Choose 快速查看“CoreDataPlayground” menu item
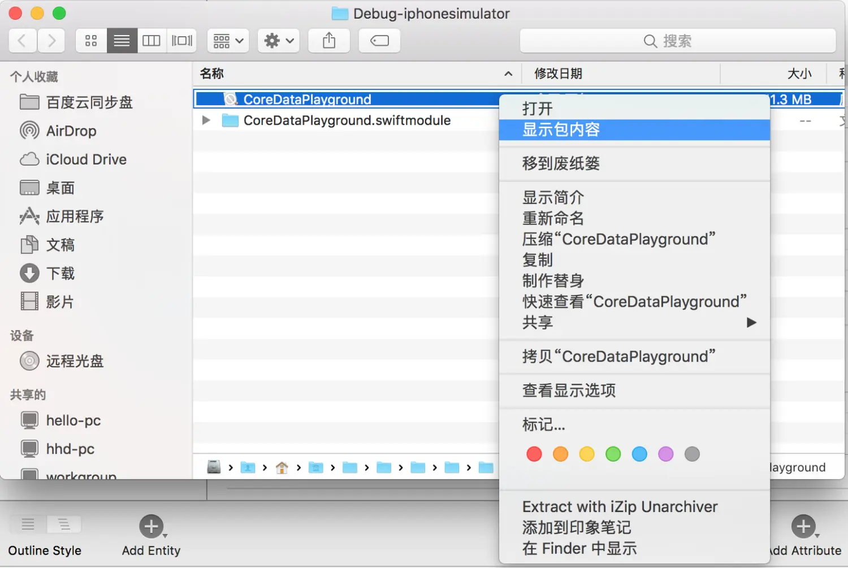This screenshot has width=848, height=568. click(634, 302)
